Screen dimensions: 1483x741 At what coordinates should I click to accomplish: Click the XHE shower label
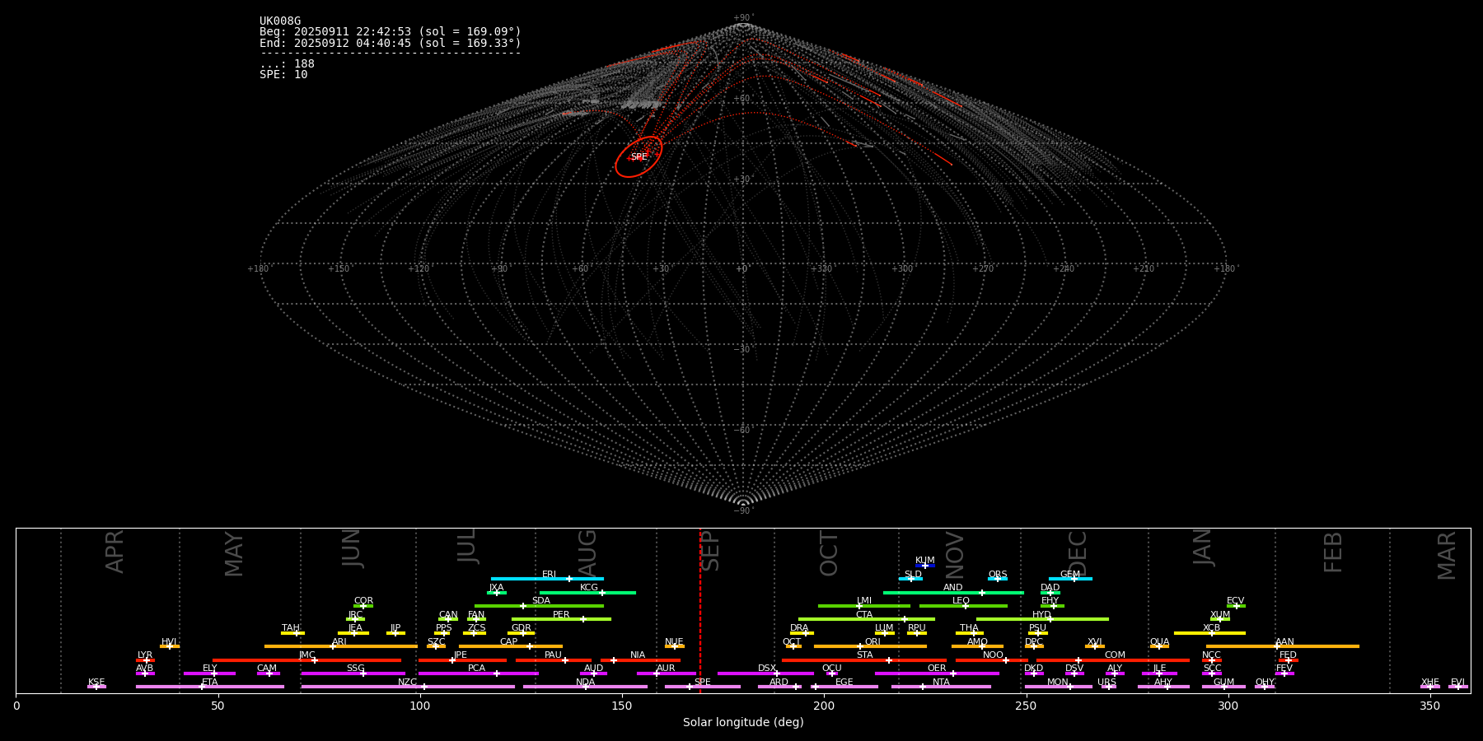point(1430,682)
